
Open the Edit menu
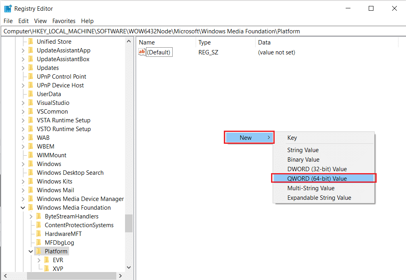click(x=23, y=21)
